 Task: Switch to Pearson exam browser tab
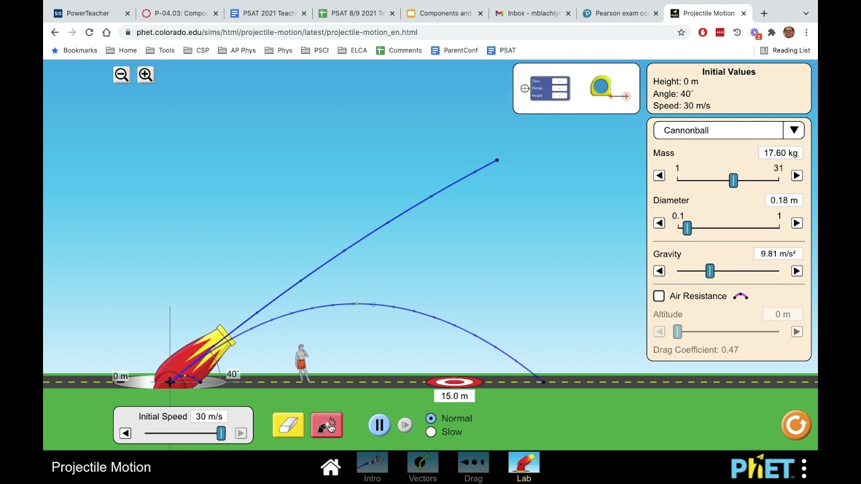pos(621,13)
